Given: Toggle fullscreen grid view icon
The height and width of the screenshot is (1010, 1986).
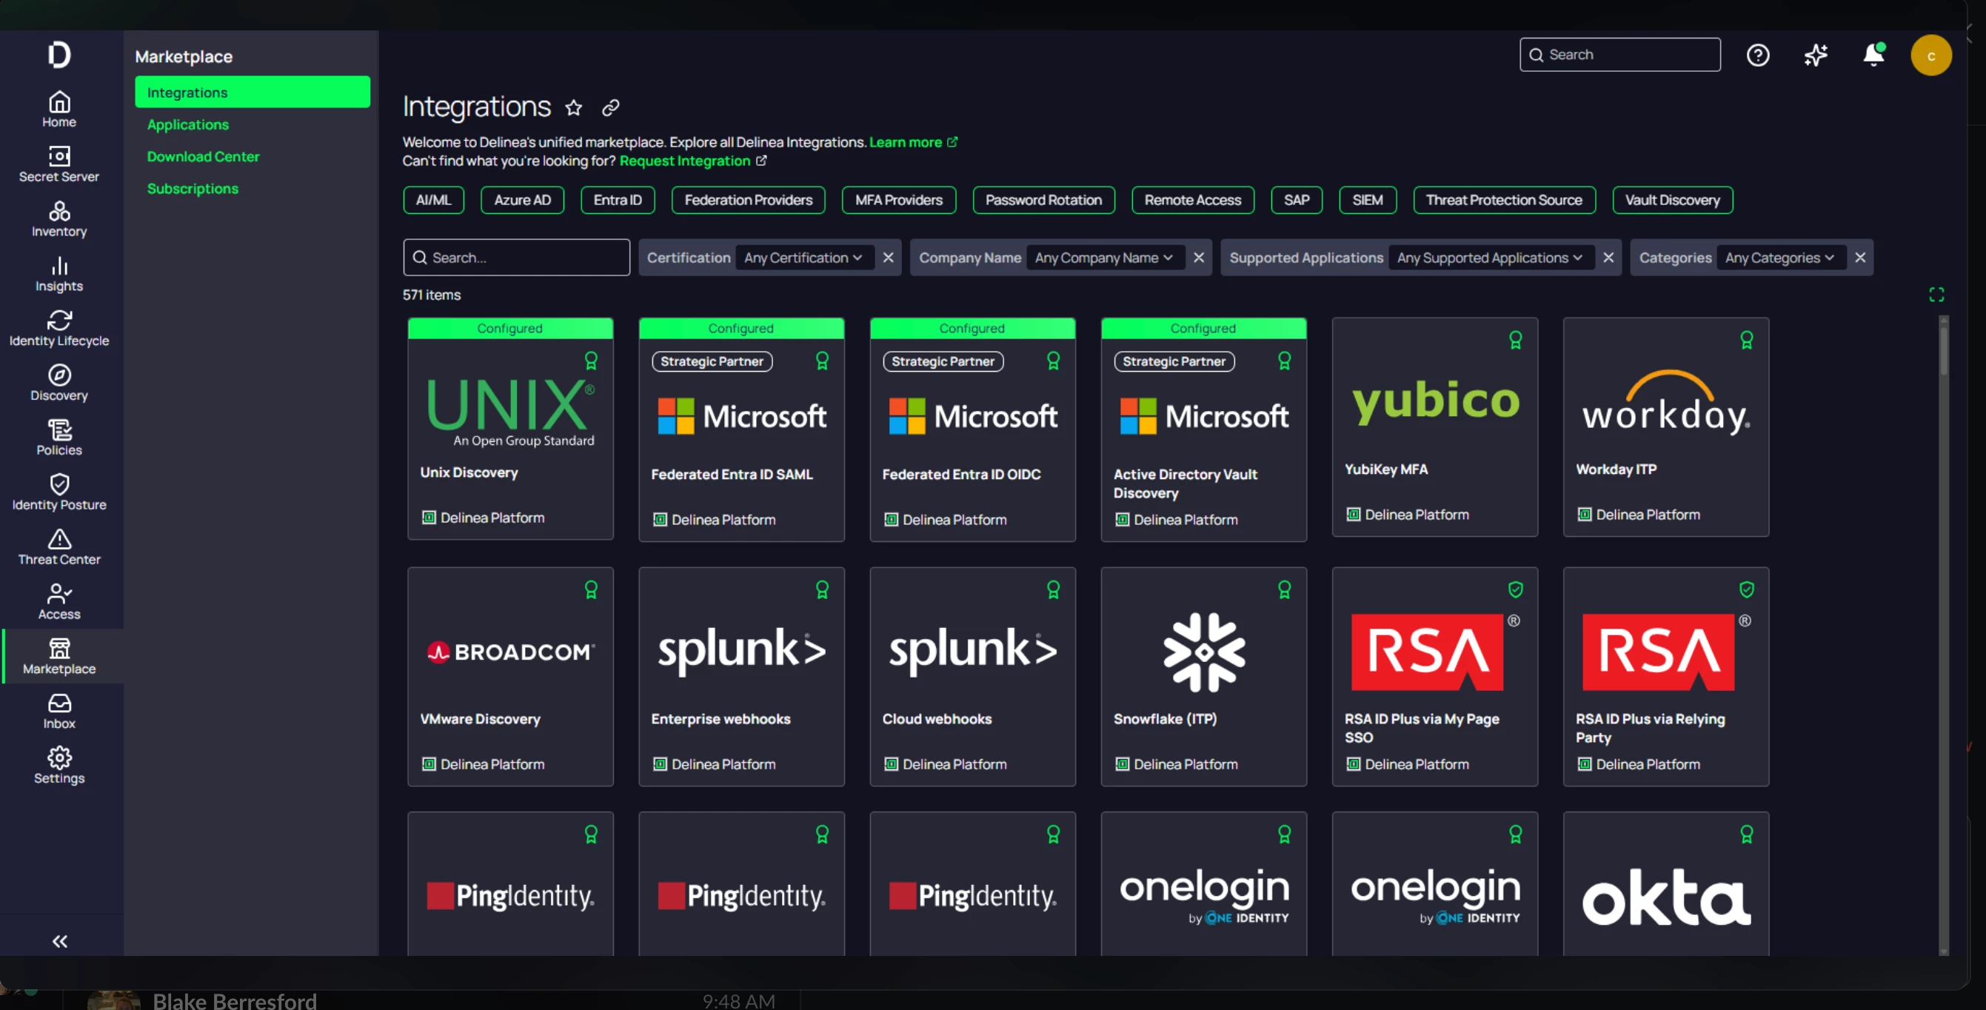Looking at the screenshot, I should pos(1936,295).
